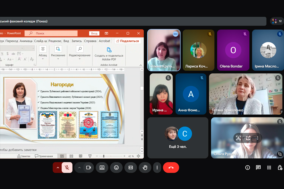Open video settings arrow beside camera
284x189 pixels.
click(79, 168)
